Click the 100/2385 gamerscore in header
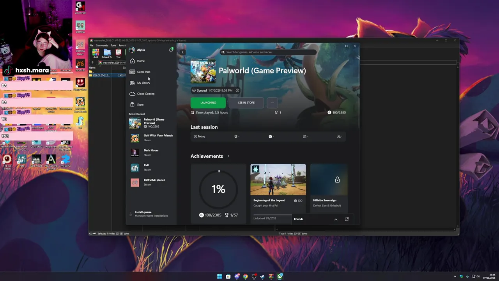This screenshot has height=281, width=499. coord(336,112)
